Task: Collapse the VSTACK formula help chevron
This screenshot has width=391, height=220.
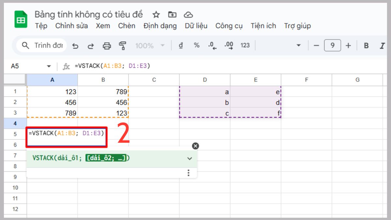Action: click(189, 159)
